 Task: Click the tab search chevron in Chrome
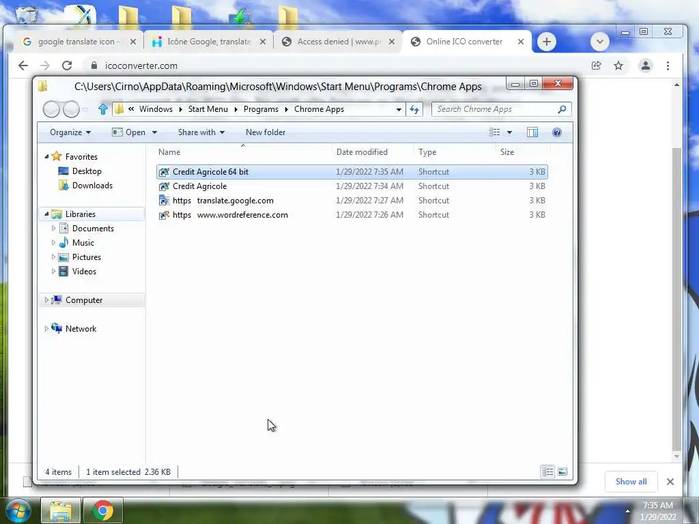click(x=600, y=42)
